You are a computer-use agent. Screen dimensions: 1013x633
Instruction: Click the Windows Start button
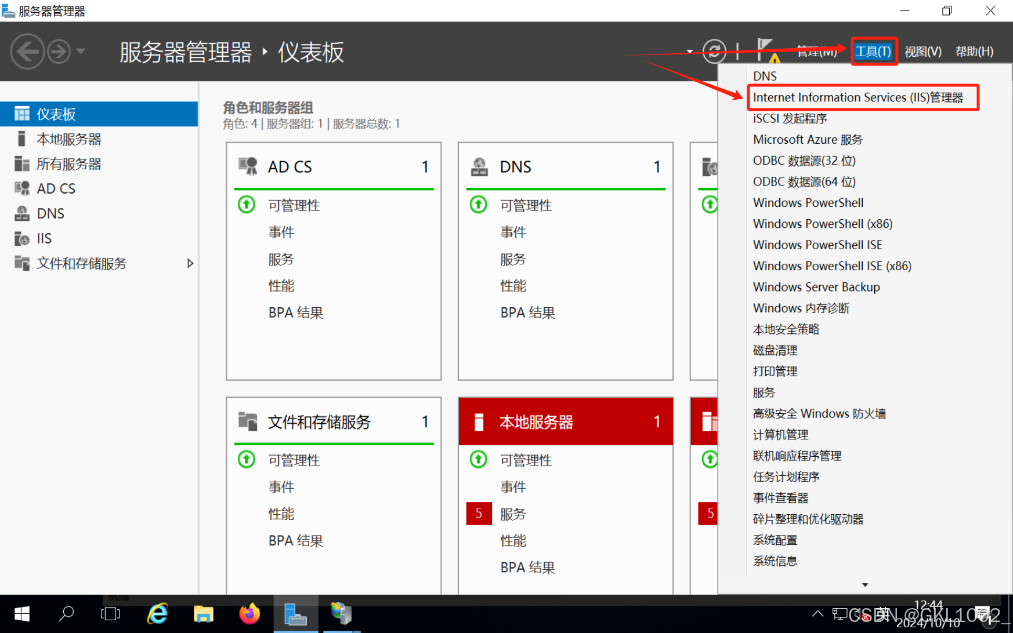pyautogui.click(x=21, y=614)
